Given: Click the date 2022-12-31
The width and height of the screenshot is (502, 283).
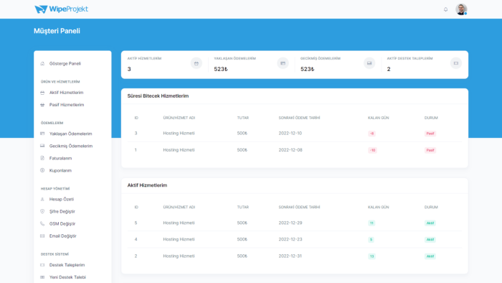Looking at the screenshot, I should pyautogui.click(x=290, y=256).
